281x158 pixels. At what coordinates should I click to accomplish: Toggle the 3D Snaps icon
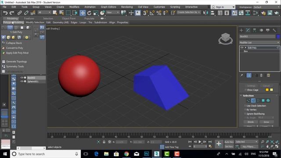click(145, 13)
